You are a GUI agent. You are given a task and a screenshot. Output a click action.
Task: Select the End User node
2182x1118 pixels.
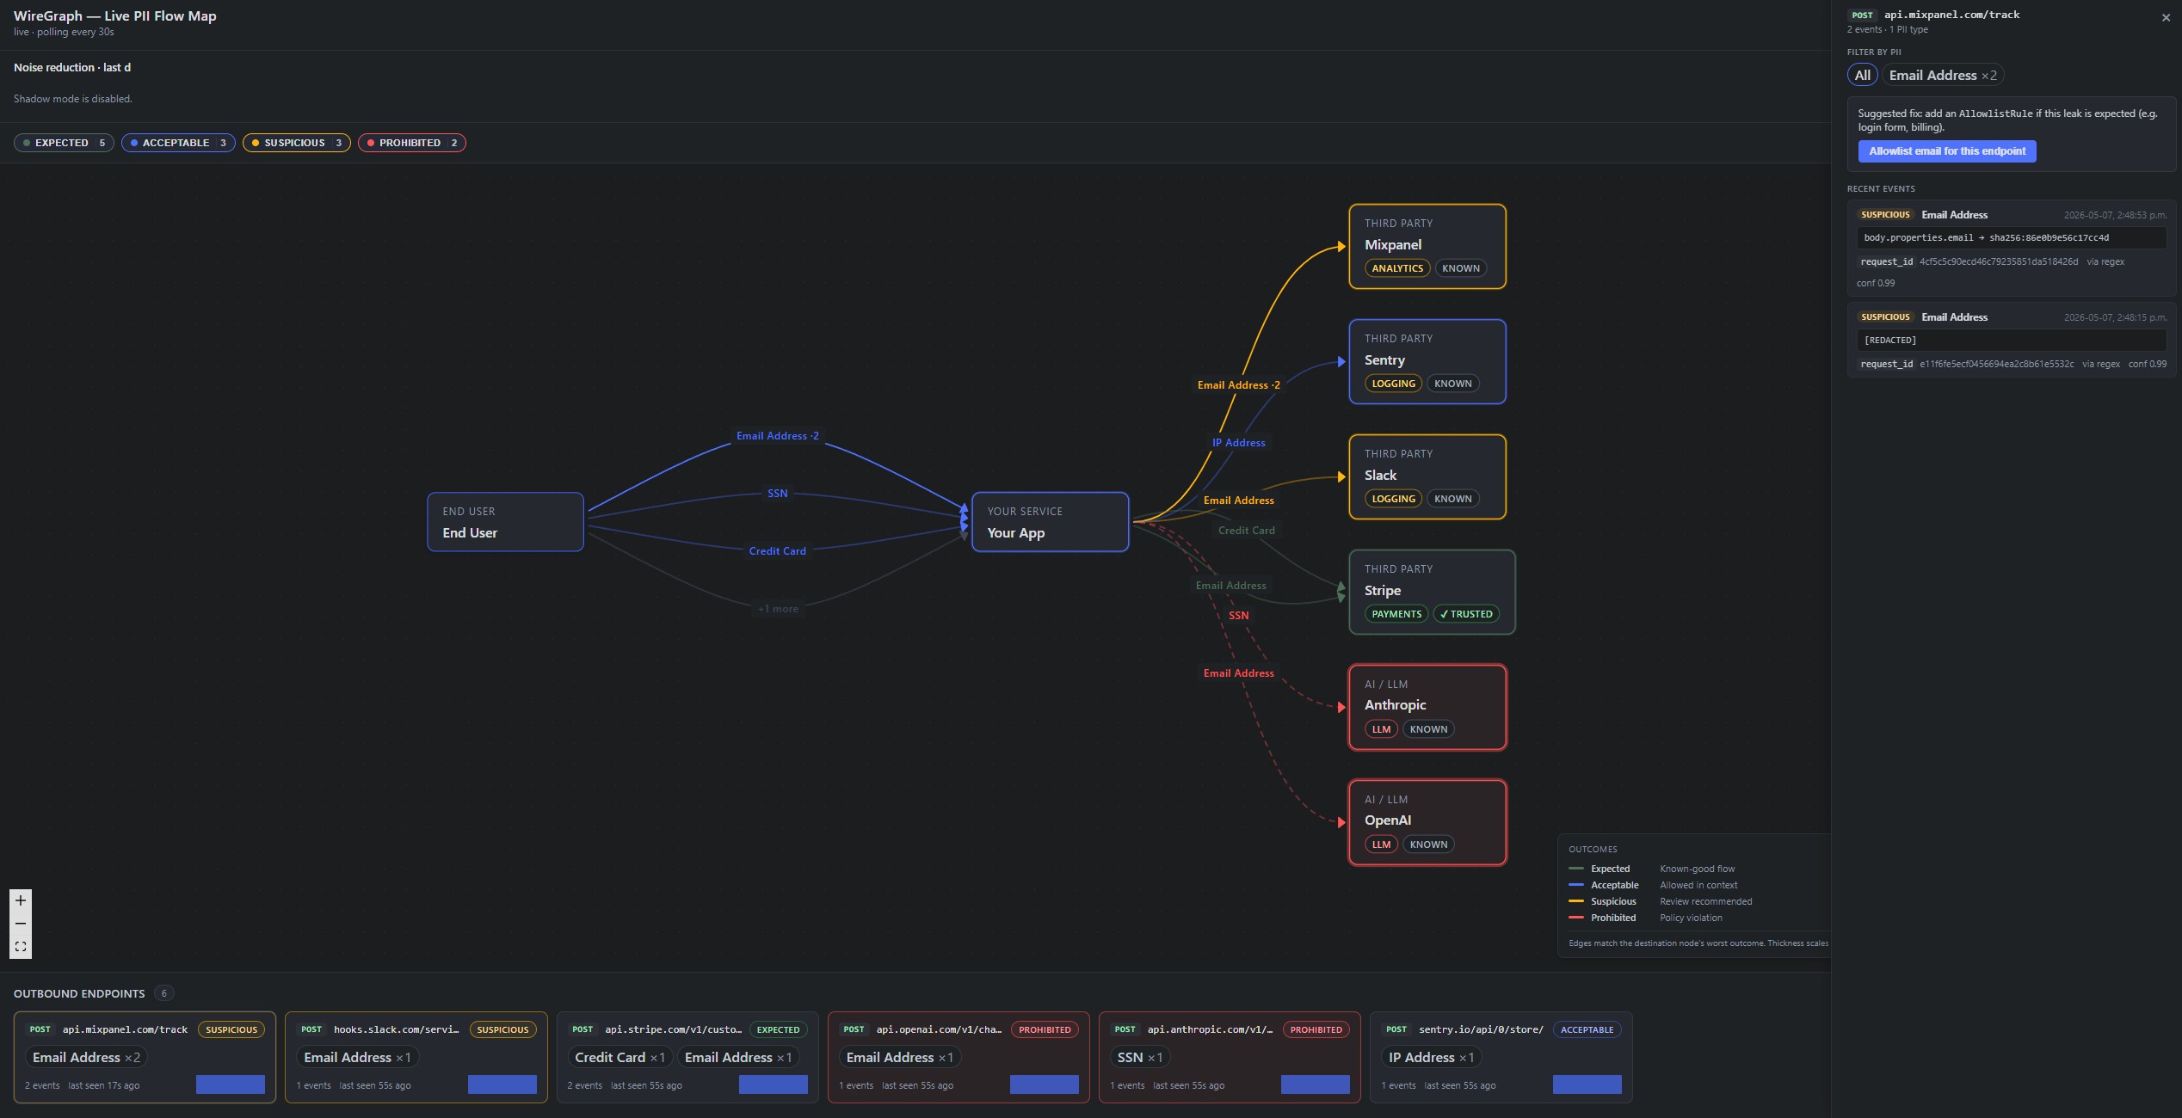(506, 522)
